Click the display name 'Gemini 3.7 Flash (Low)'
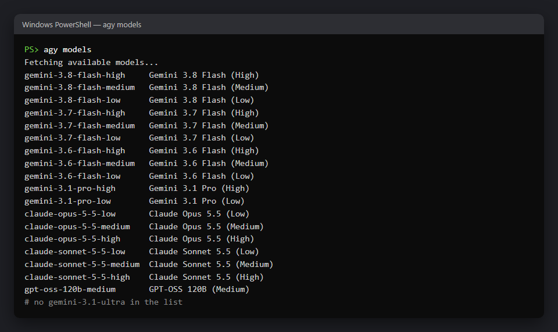Viewport: 558px width, 332px height. [x=202, y=138]
